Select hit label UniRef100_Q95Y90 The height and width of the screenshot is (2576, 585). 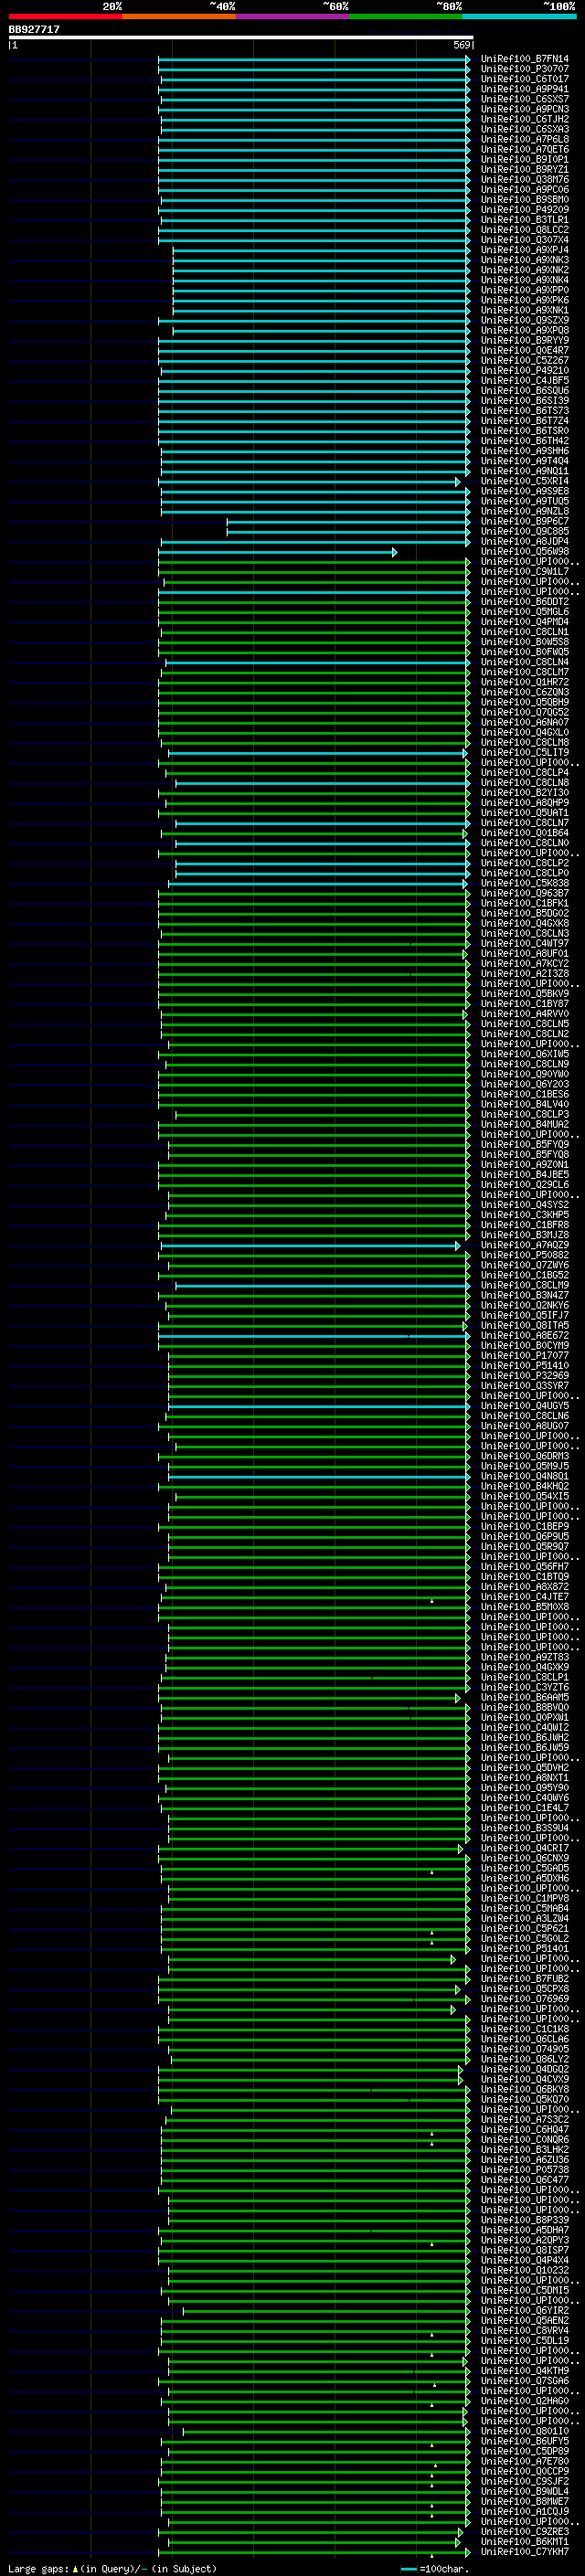[x=524, y=1788]
